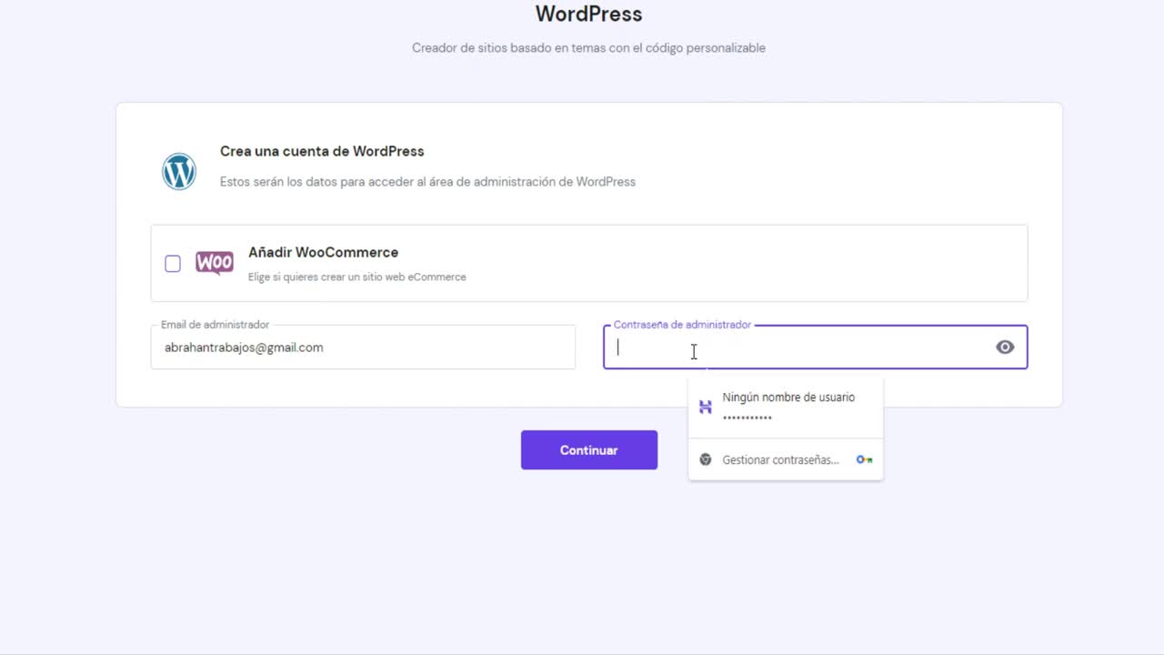Click the Continuar button
The height and width of the screenshot is (655, 1164).
tap(589, 450)
